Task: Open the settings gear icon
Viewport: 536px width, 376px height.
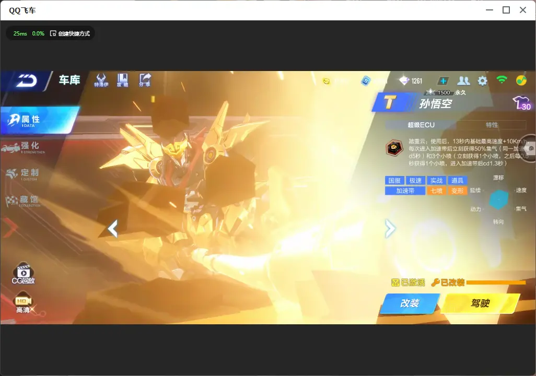Action: (482, 81)
